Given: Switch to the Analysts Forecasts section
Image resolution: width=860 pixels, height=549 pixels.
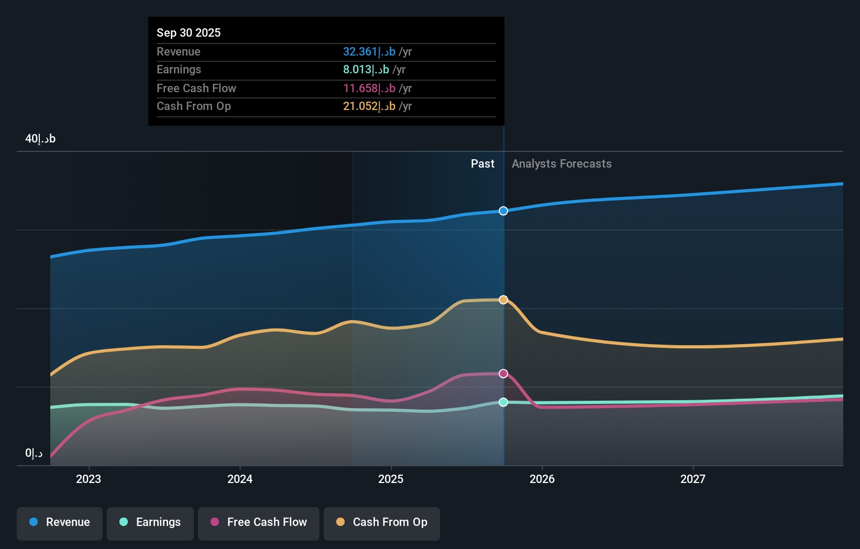Looking at the screenshot, I should pos(561,163).
